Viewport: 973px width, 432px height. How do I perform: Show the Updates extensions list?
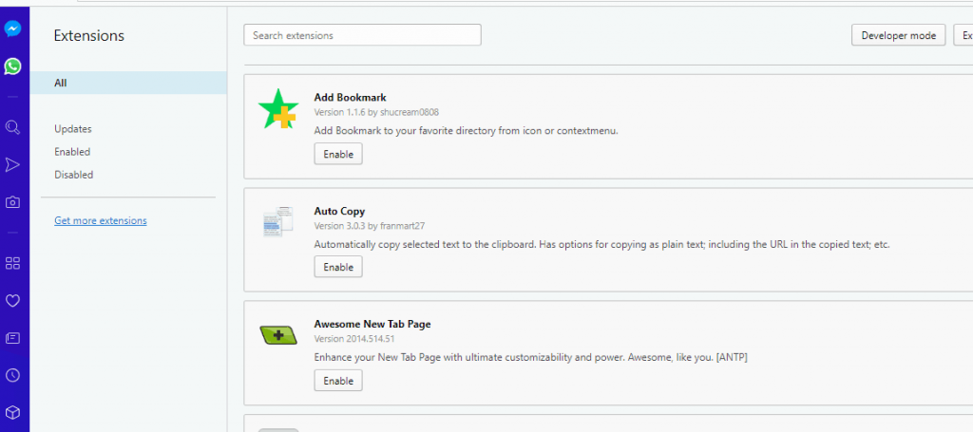[x=73, y=129]
